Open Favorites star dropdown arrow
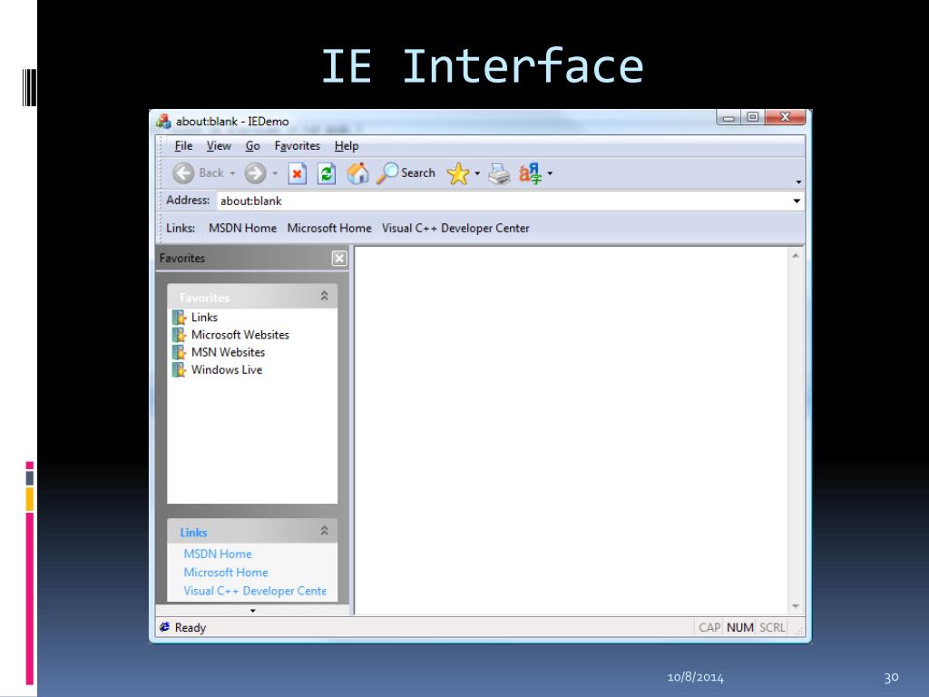 (477, 173)
